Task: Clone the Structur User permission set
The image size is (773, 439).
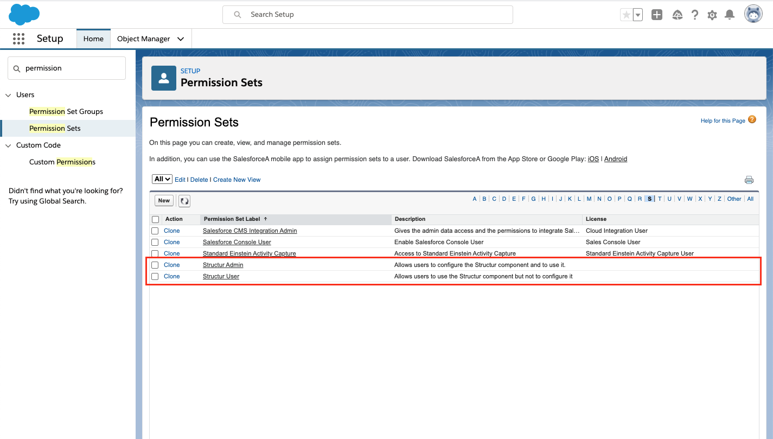Action: pos(171,277)
